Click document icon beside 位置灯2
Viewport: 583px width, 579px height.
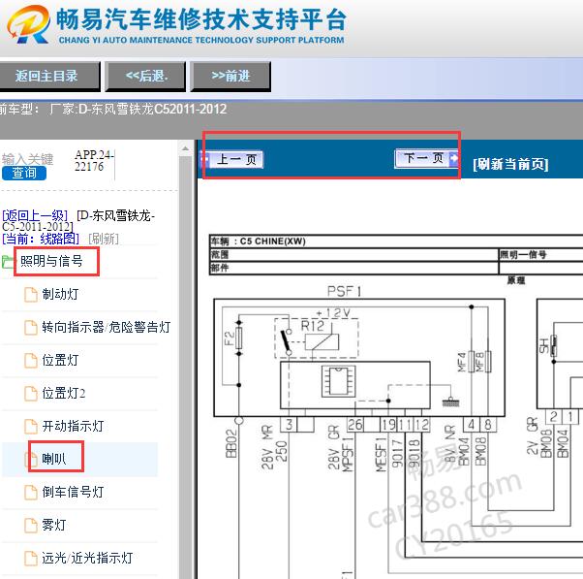[31, 394]
